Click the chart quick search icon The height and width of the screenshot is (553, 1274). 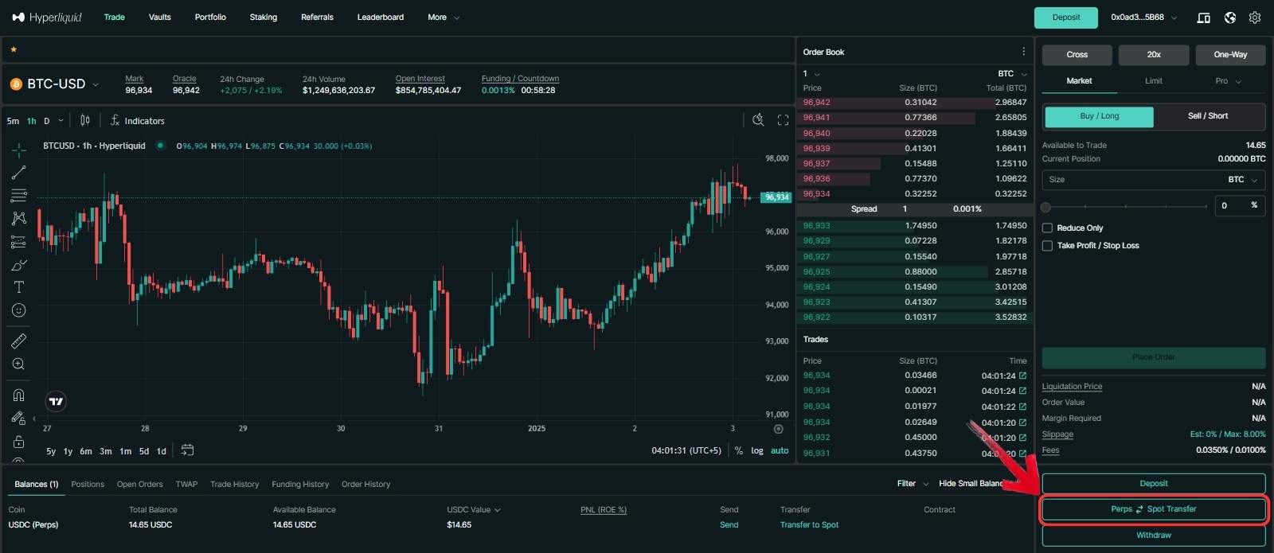(758, 120)
